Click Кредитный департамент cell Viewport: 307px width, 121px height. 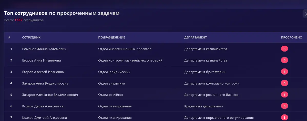[x=204, y=106]
